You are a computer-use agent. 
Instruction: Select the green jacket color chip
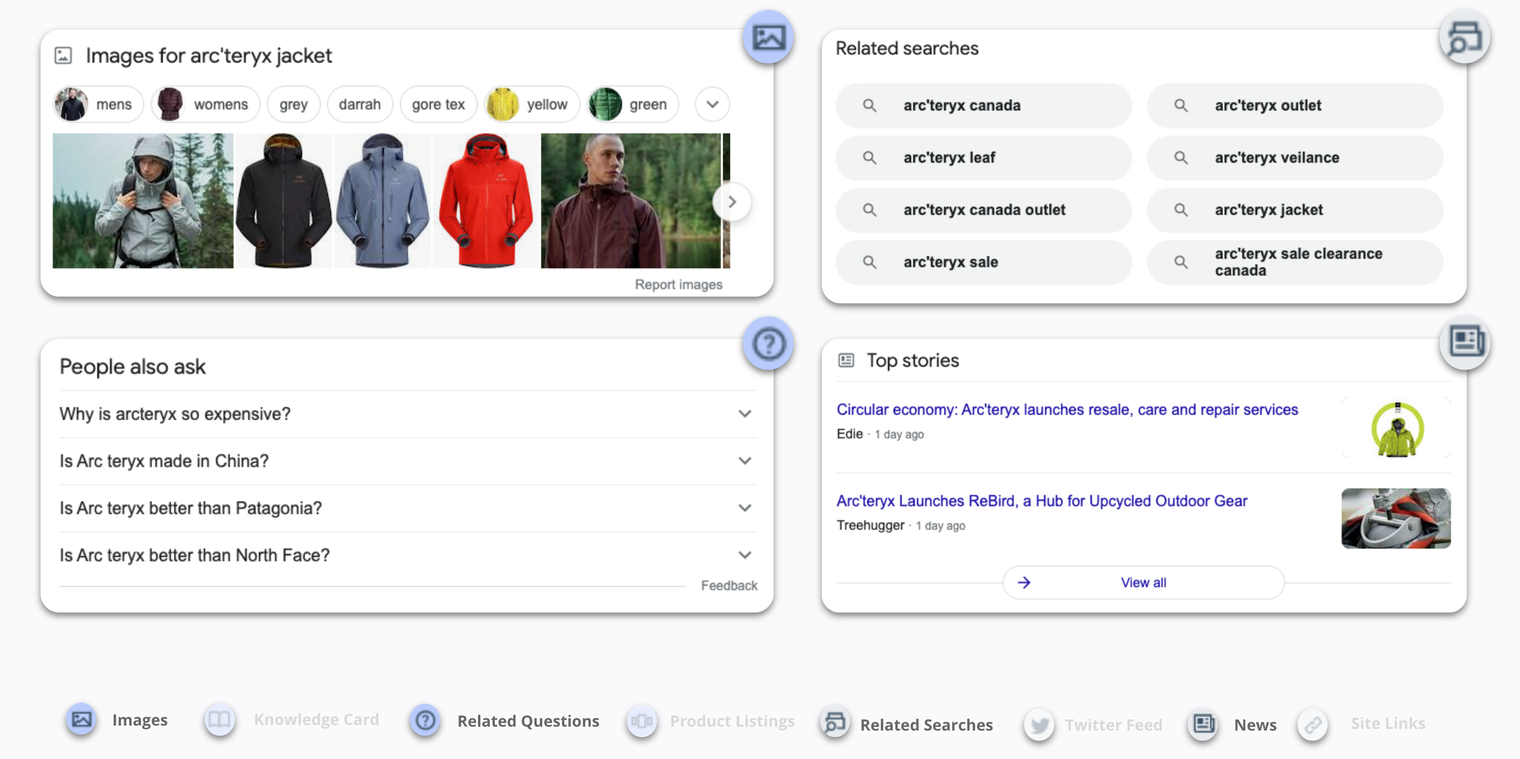pyautogui.click(x=632, y=104)
